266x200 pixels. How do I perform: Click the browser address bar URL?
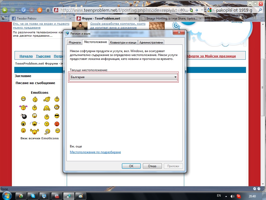[x=124, y=10]
